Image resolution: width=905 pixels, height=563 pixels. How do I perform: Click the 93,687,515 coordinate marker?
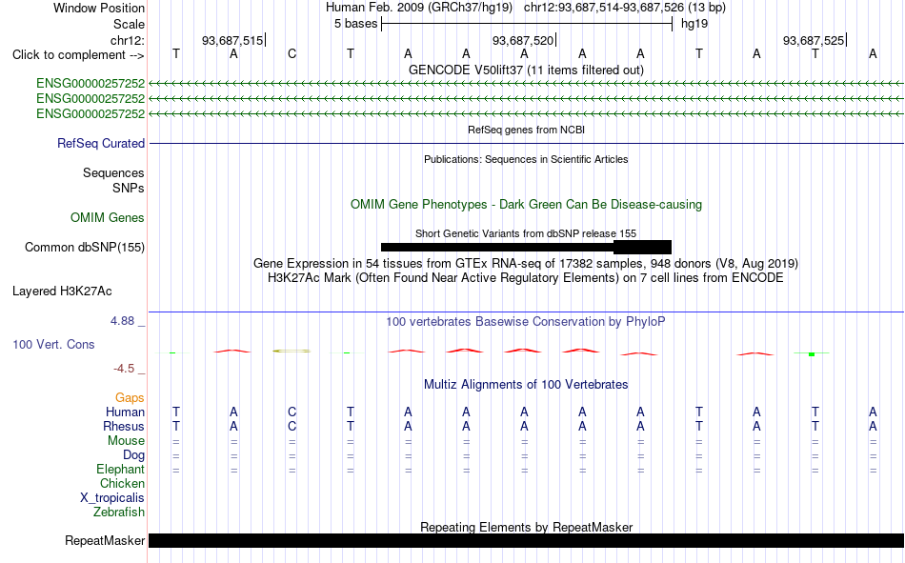232,40
